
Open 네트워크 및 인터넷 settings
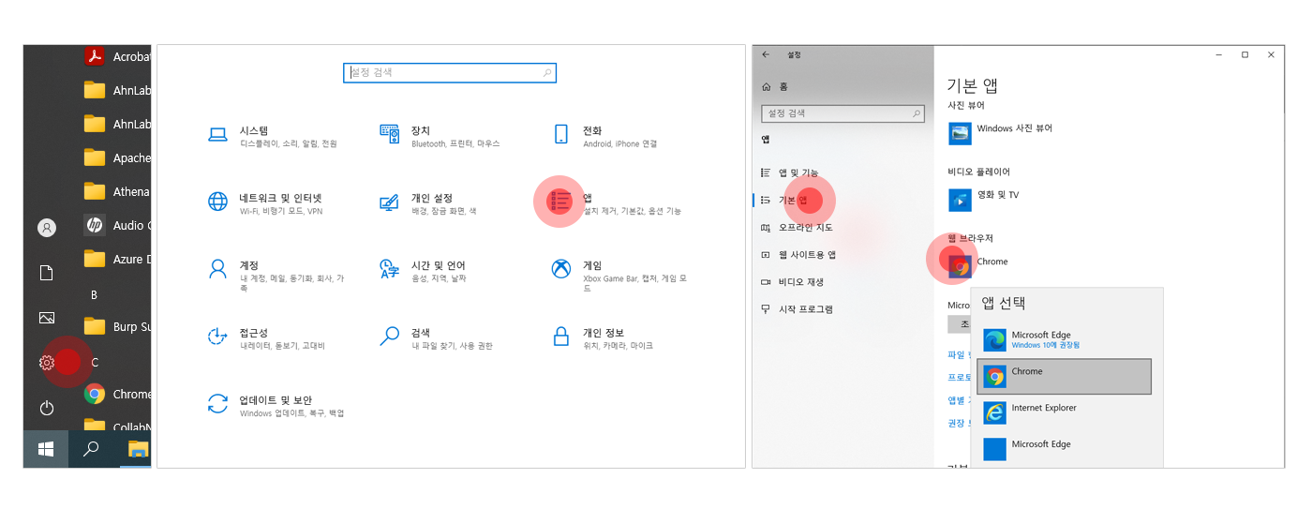pos(266,203)
